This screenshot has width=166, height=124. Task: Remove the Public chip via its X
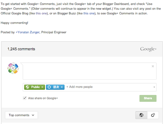[42, 87]
